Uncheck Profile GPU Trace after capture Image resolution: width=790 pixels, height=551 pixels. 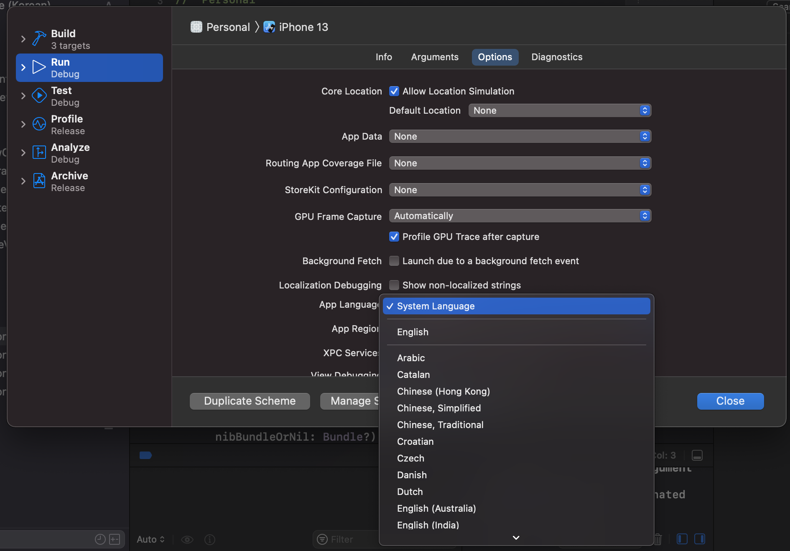point(394,237)
